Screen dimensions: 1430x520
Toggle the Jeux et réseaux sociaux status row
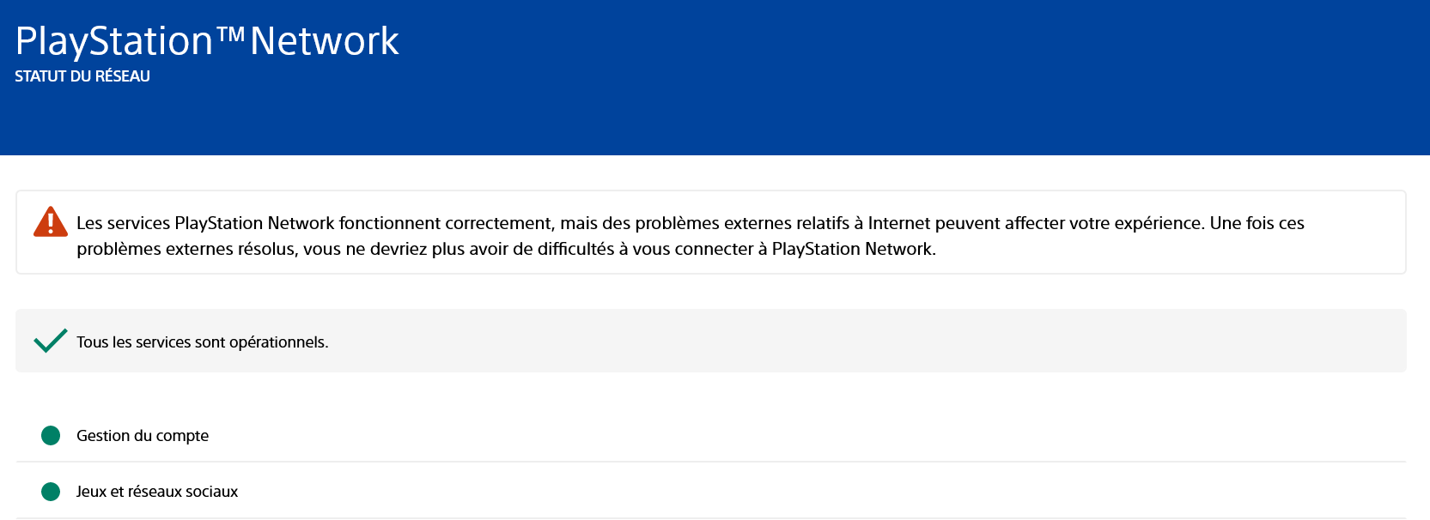[344, 491]
